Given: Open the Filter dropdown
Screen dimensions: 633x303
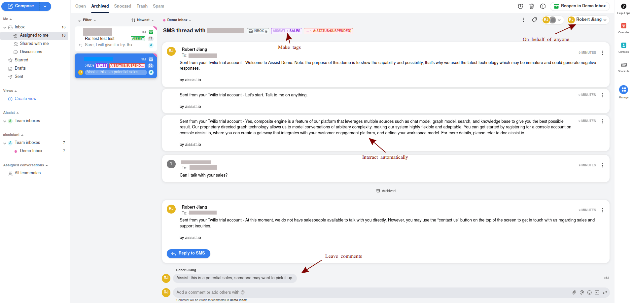Looking at the screenshot, I should click(x=87, y=20).
